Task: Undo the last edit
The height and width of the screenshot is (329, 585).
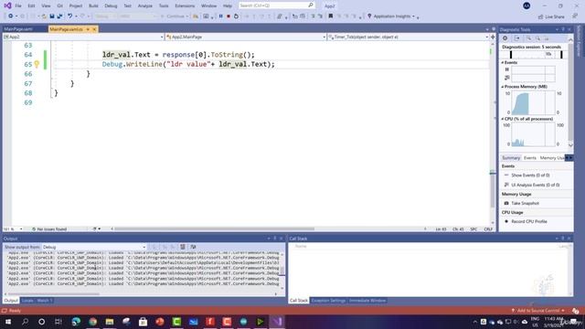Action: pos(69,16)
